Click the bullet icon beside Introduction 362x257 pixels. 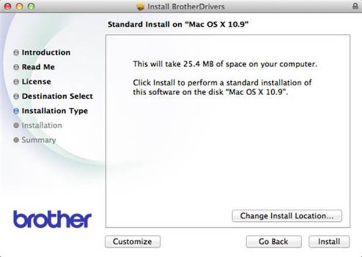tap(16, 53)
